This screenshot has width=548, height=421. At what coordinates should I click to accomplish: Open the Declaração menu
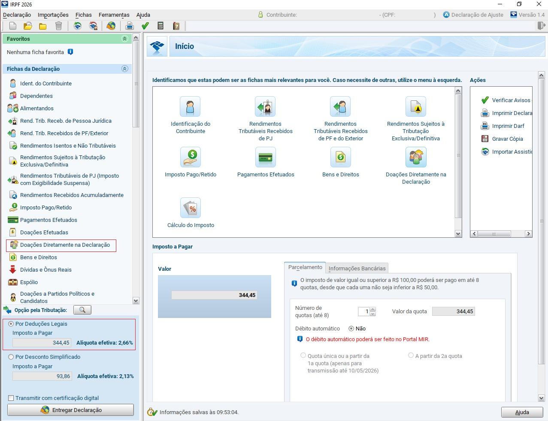coord(17,15)
